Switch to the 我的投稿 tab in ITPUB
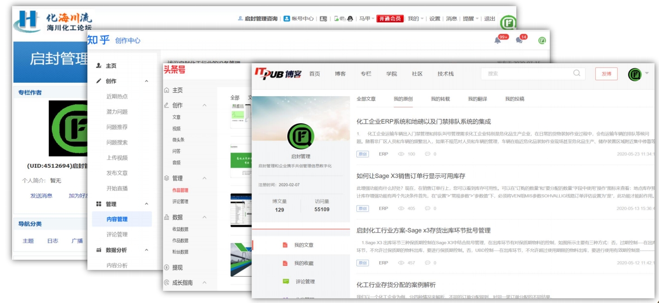Viewport: 659px width, 303px height. [x=514, y=99]
